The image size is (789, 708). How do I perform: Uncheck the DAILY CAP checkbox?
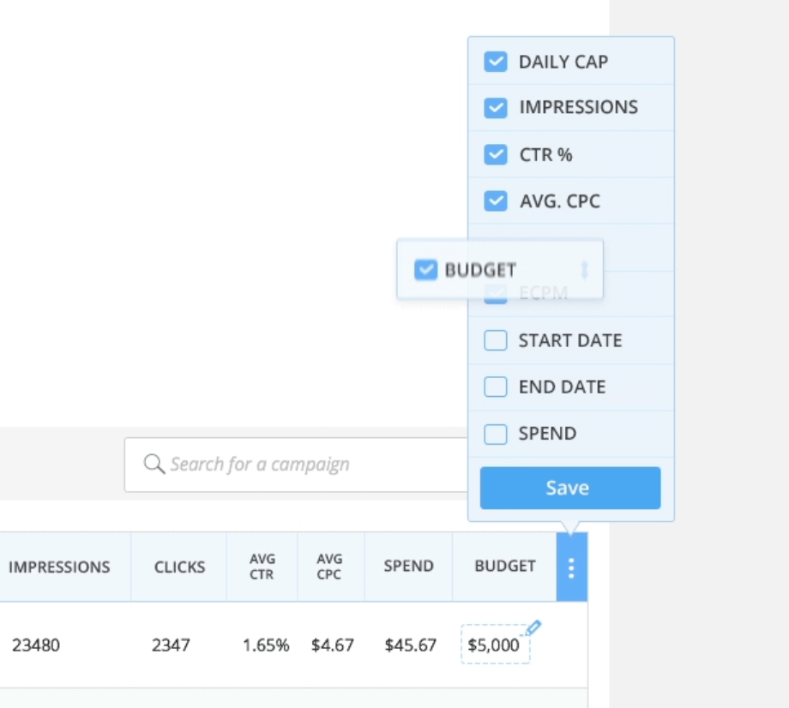pyautogui.click(x=495, y=62)
